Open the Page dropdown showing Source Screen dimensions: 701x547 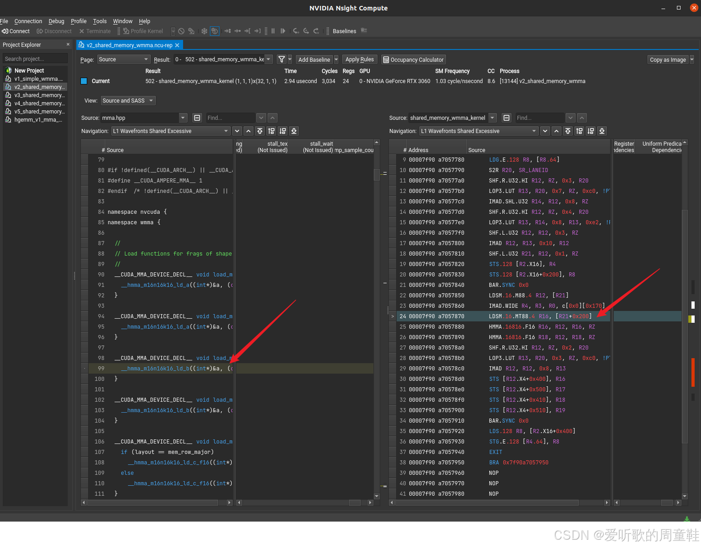pos(124,59)
